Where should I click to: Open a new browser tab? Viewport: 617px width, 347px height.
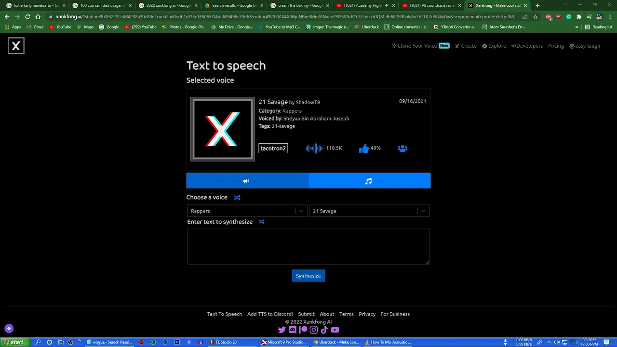coord(537,5)
